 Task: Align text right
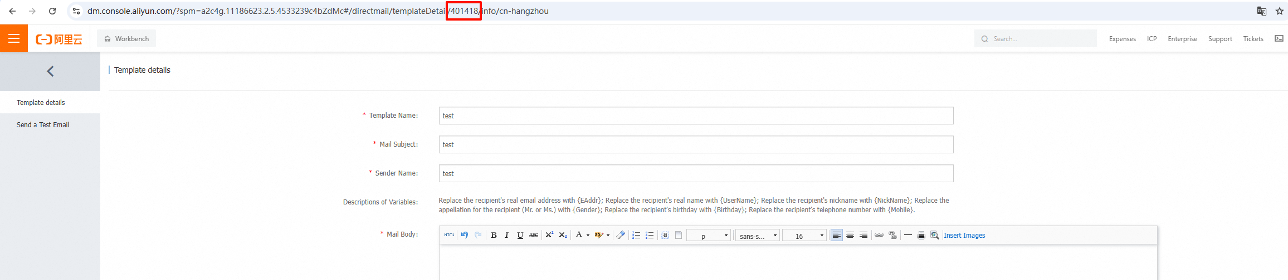click(x=863, y=235)
